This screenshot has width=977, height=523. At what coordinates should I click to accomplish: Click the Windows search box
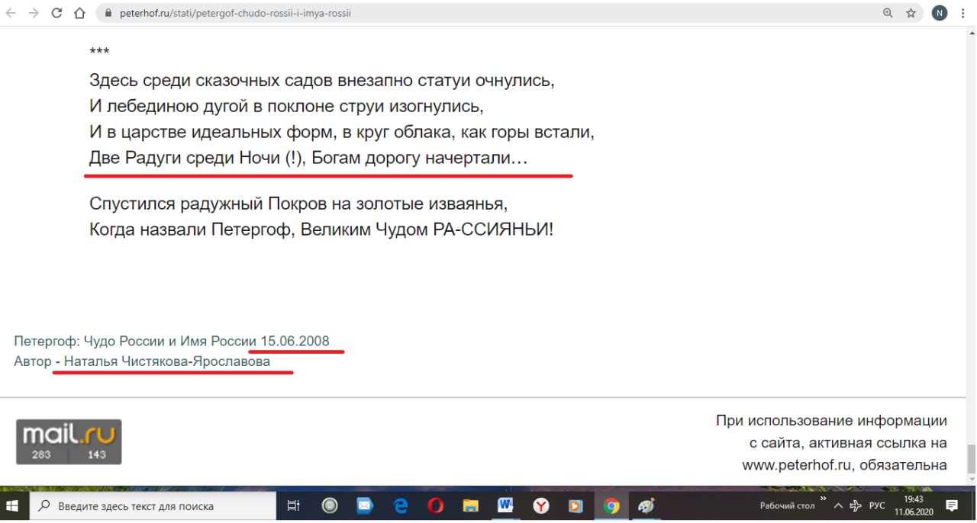(x=153, y=505)
